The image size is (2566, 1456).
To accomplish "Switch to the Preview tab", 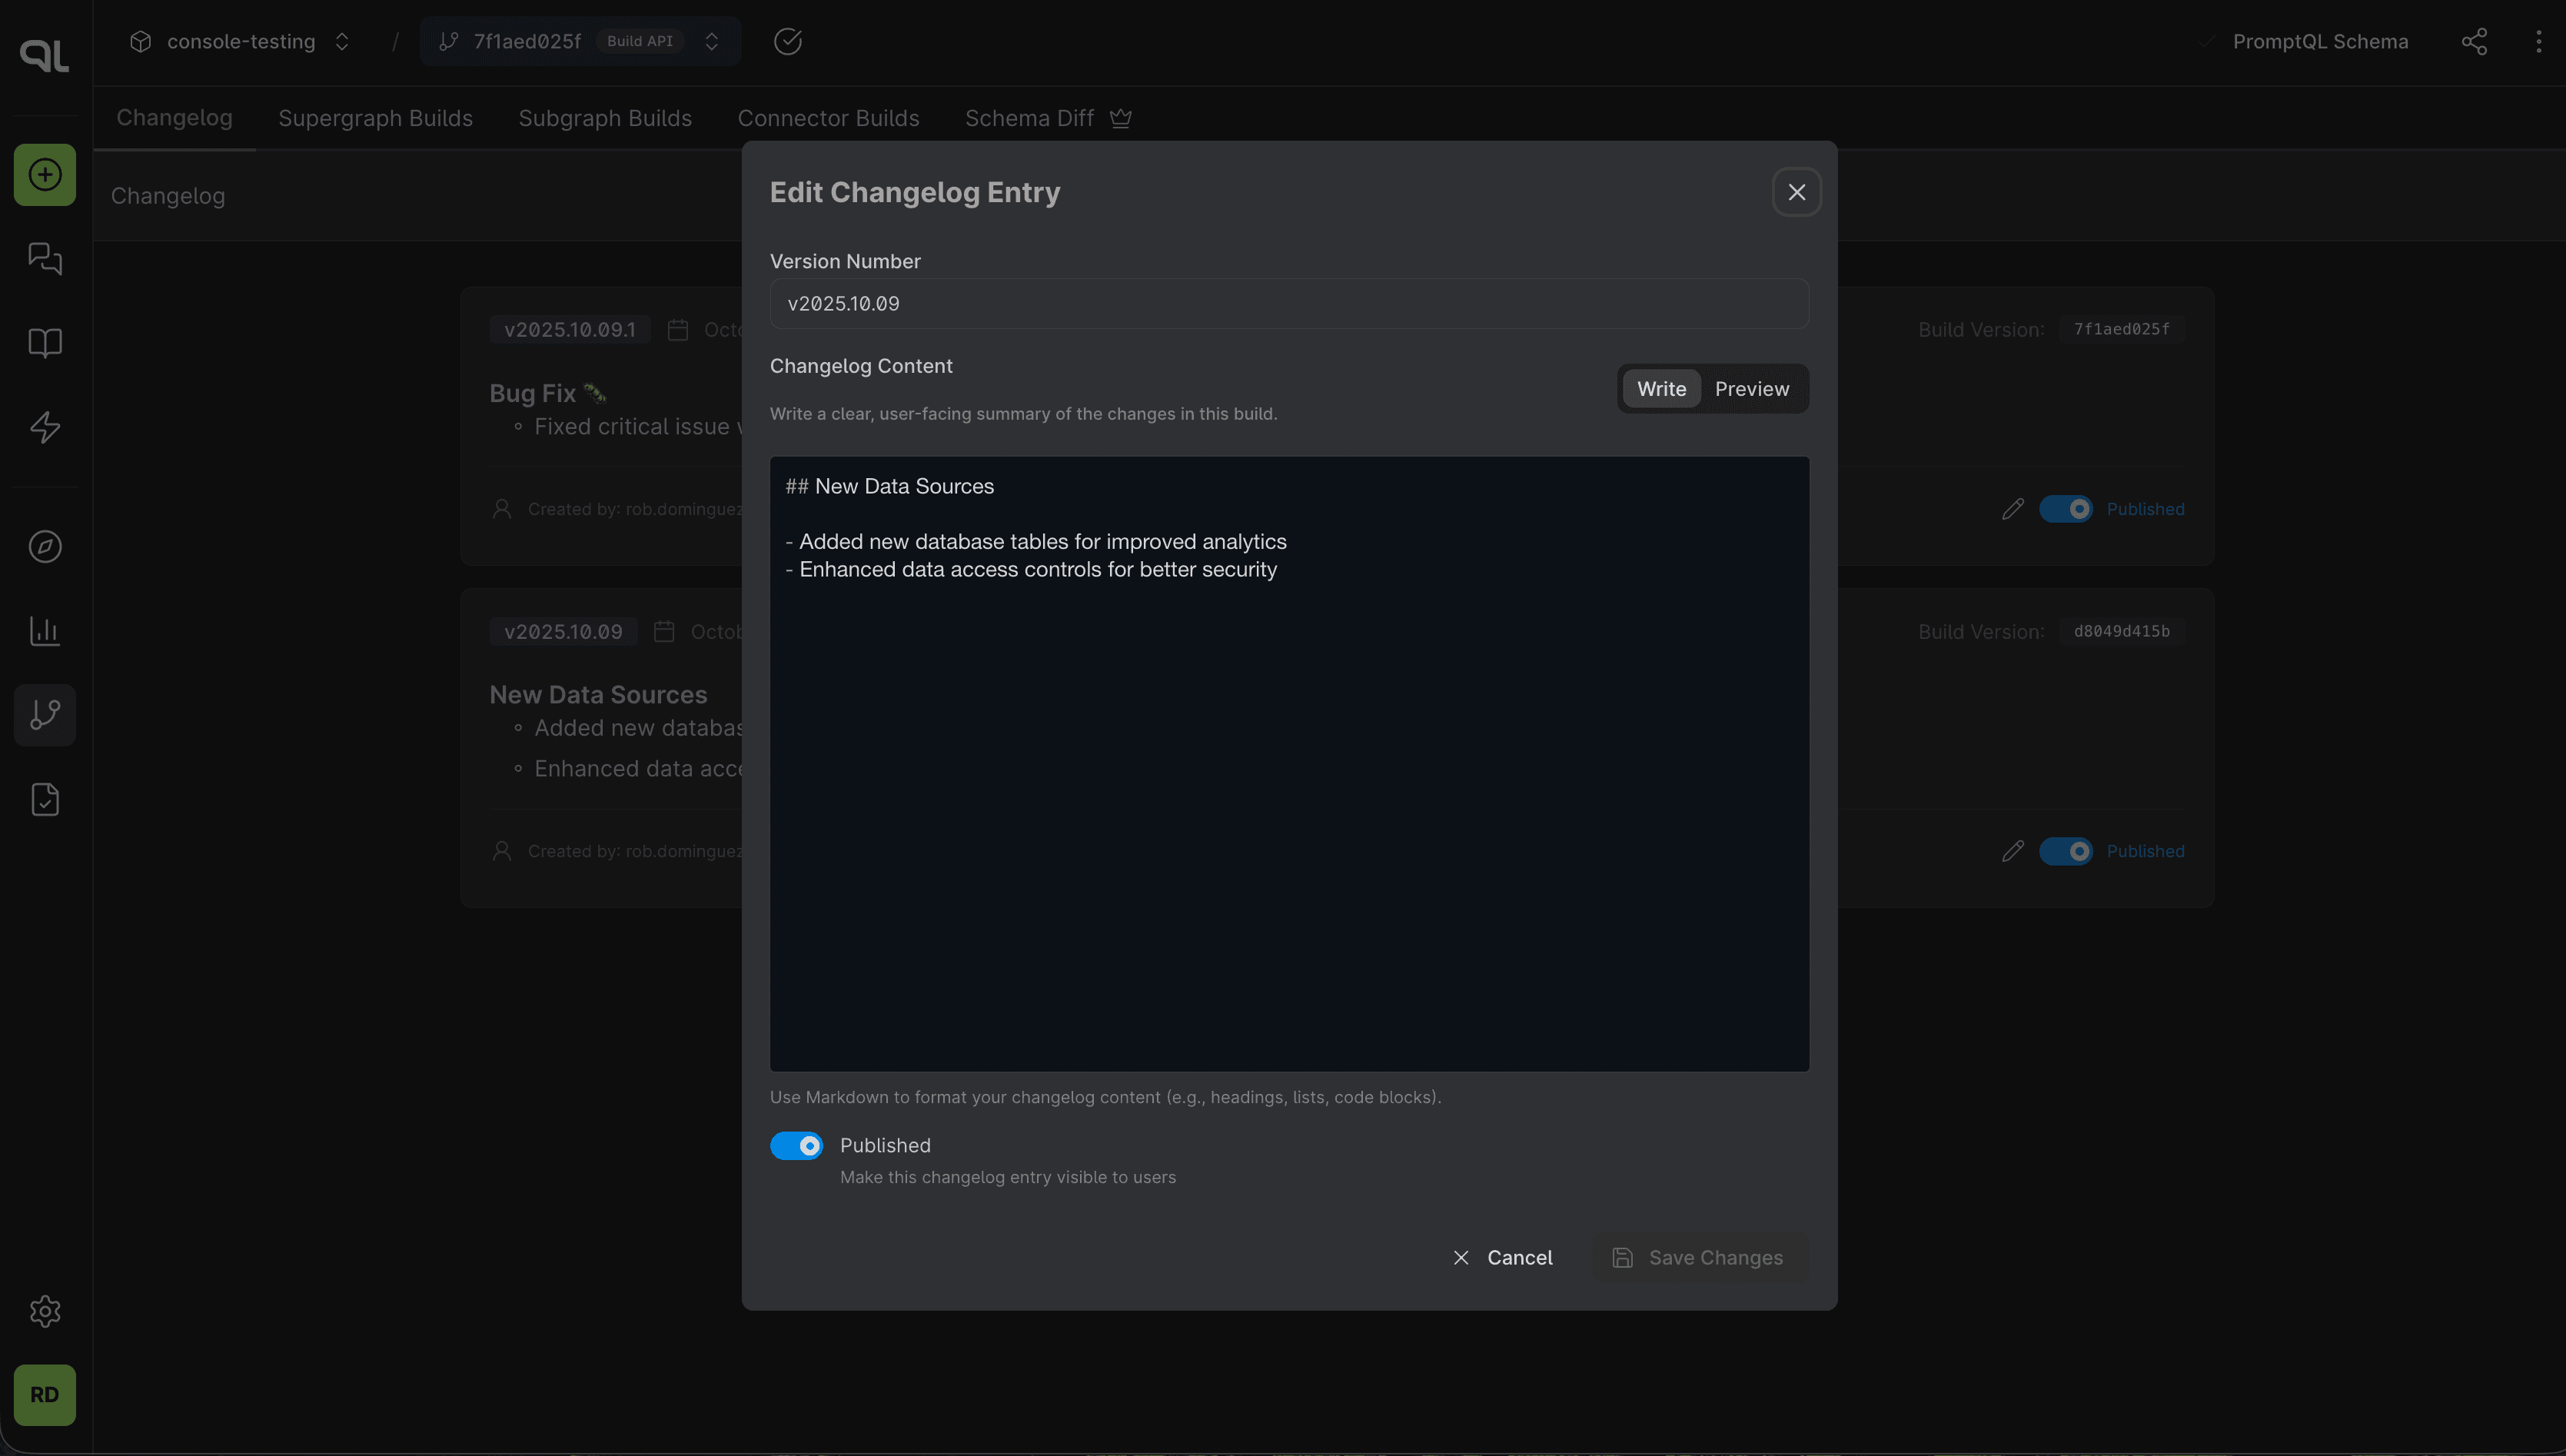I will 1751,389.
